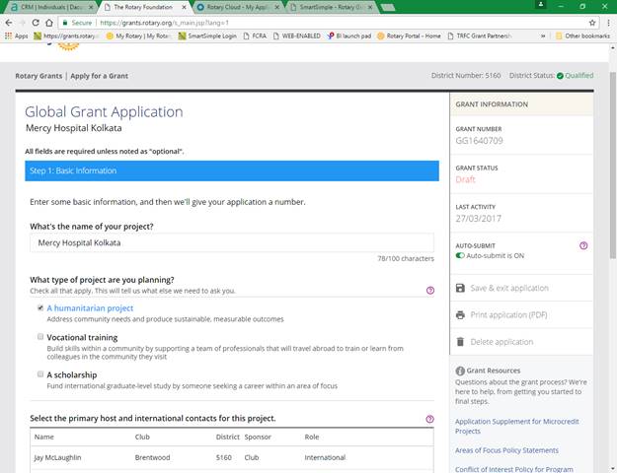Open the SmartSimple Login bookmark

(x=207, y=35)
